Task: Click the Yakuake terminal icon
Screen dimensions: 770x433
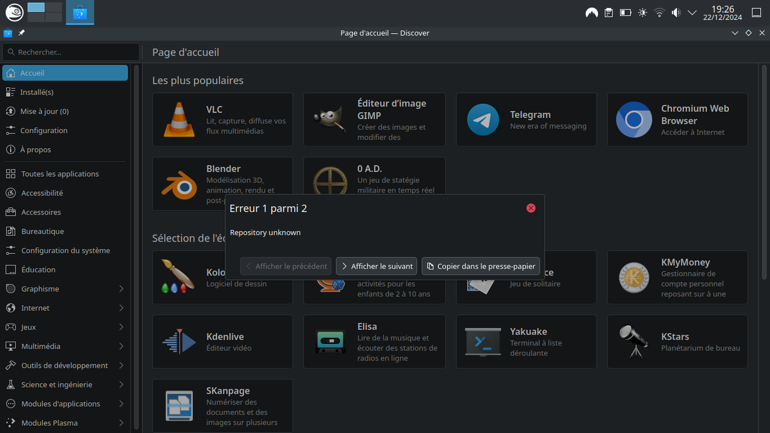Action: tap(483, 342)
